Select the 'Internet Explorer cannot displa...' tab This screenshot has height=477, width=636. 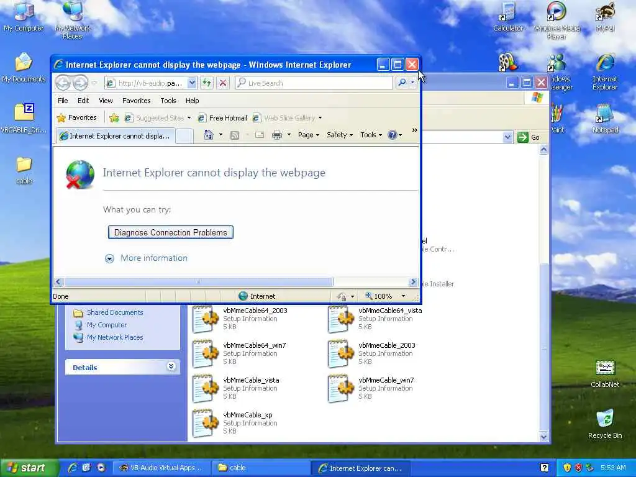point(116,136)
